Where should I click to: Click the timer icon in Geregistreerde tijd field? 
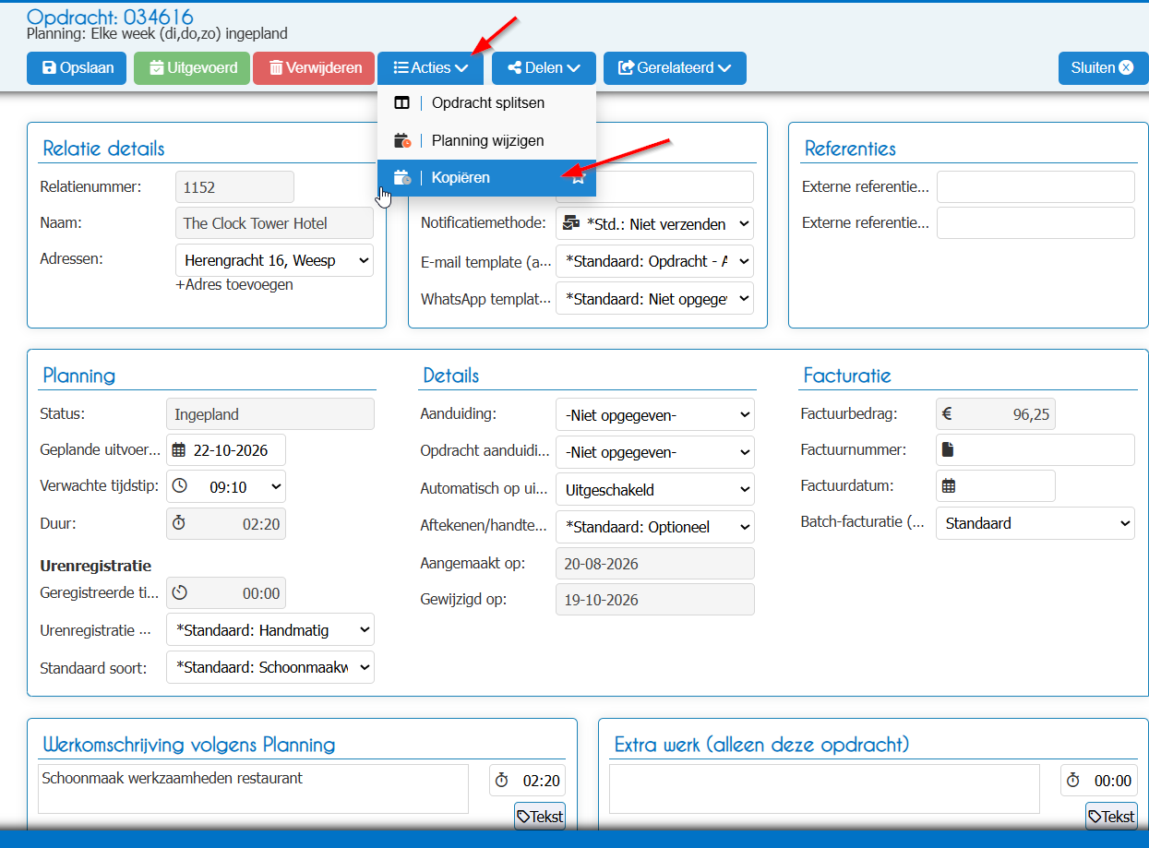tap(179, 593)
